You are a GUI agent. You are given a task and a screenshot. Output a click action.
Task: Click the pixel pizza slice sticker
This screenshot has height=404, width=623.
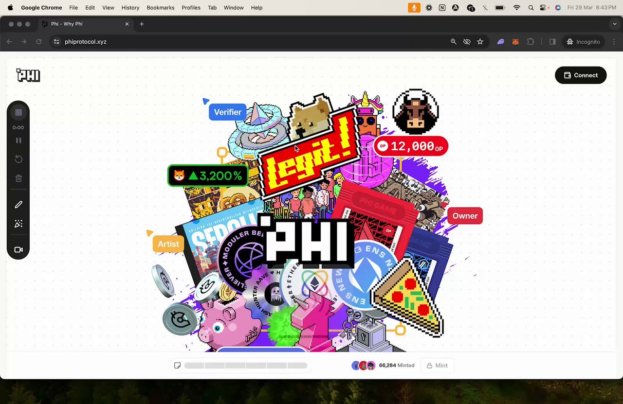click(x=410, y=298)
